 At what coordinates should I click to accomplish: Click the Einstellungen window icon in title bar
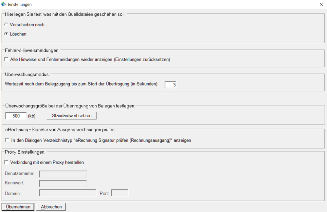(x=4, y=4)
